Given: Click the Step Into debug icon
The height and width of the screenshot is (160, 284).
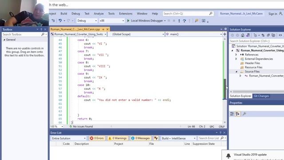Looking at the screenshot, I should [179, 21].
